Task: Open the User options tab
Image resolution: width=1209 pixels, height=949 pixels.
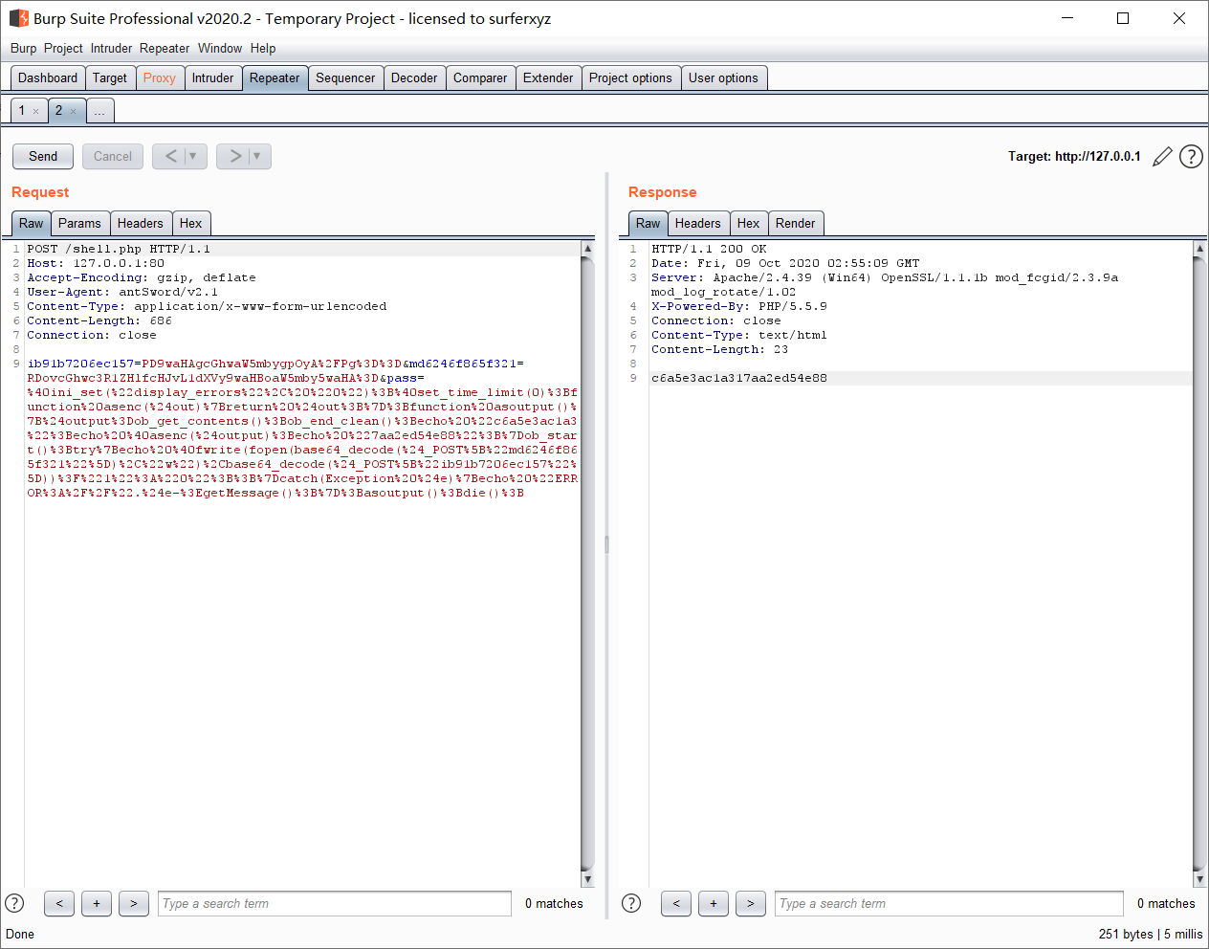Action: 723,78
